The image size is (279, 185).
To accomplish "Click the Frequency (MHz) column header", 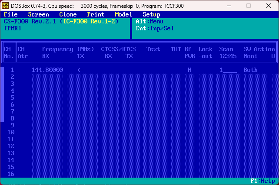I will 68,49.
